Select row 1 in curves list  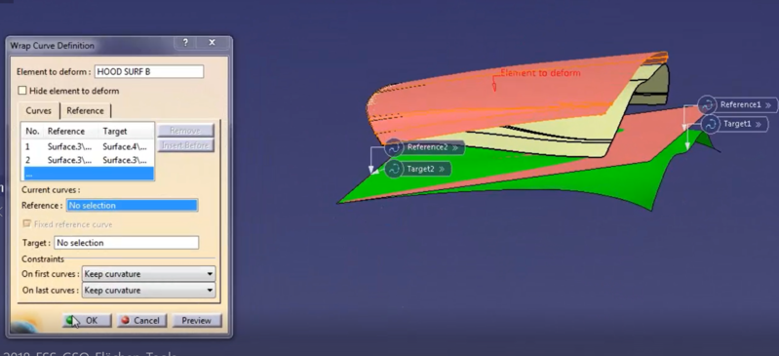(x=89, y=146)
